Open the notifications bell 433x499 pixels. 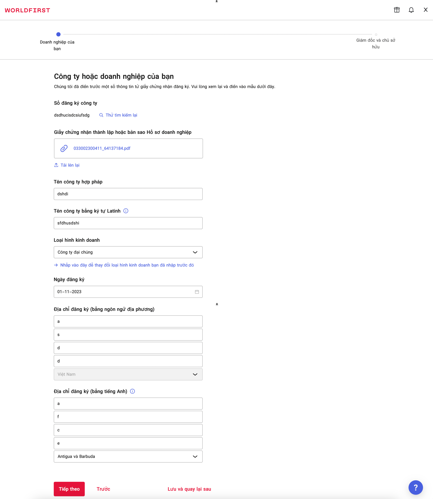tap(411, 10)
